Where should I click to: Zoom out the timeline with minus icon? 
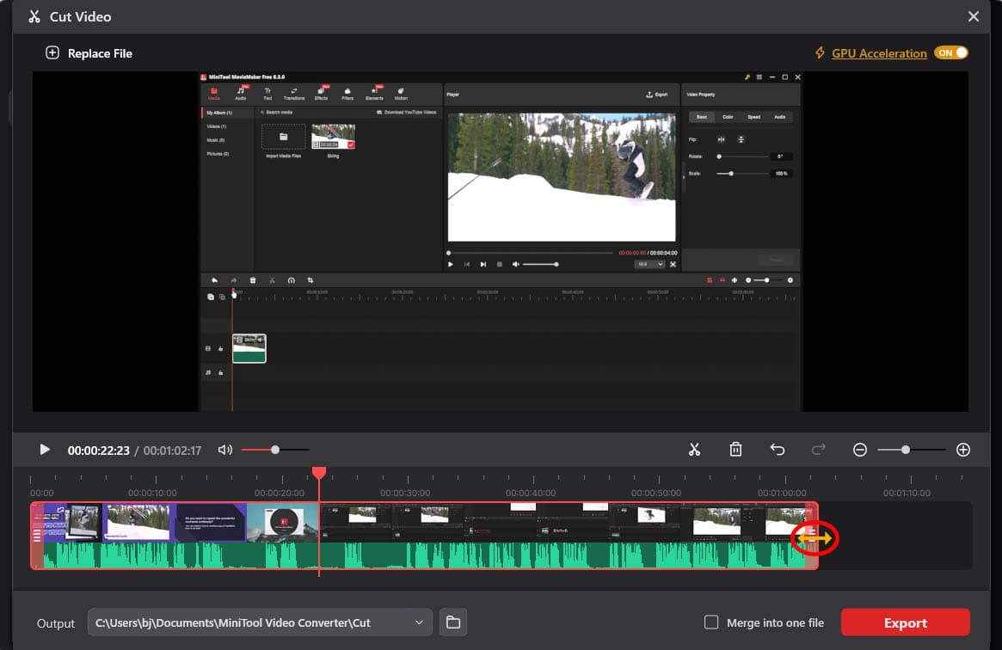(x=860, y=450)
